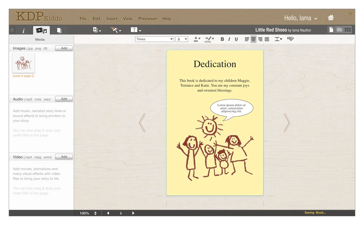Screen dimensions: 364x225
Task: Switch to grid thumbnail view
Action: coord(348,30)
